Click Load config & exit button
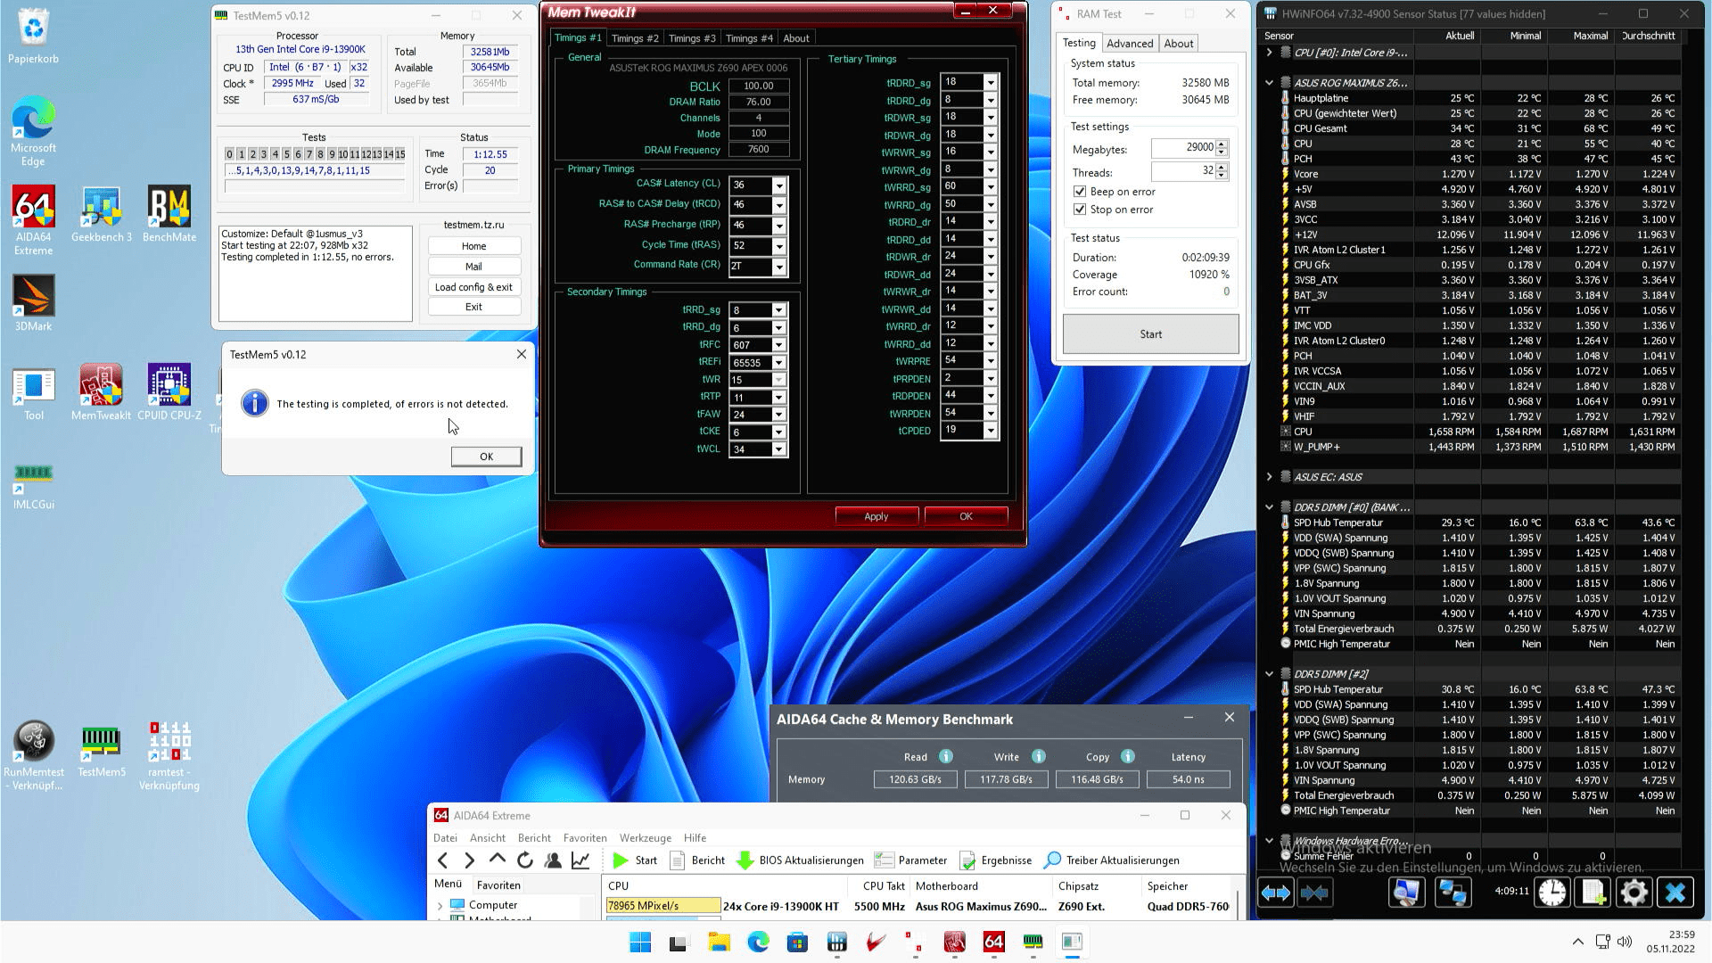Screen dimensions: 1712x963 click(473, 287)
